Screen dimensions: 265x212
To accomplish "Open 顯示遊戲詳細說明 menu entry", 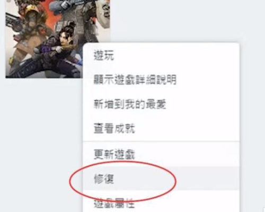I will click(x=161, y=79).
